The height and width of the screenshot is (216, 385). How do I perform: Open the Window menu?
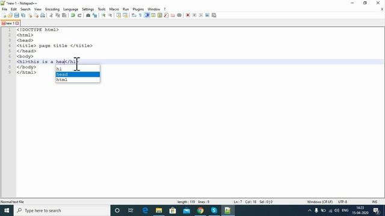(x=154, y=9)
